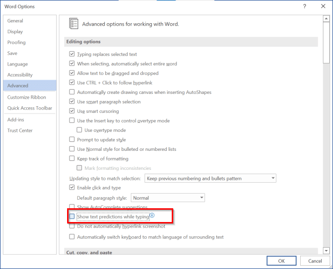
Task: Enable Prompt to update style
Action: (x=72, y=139)
